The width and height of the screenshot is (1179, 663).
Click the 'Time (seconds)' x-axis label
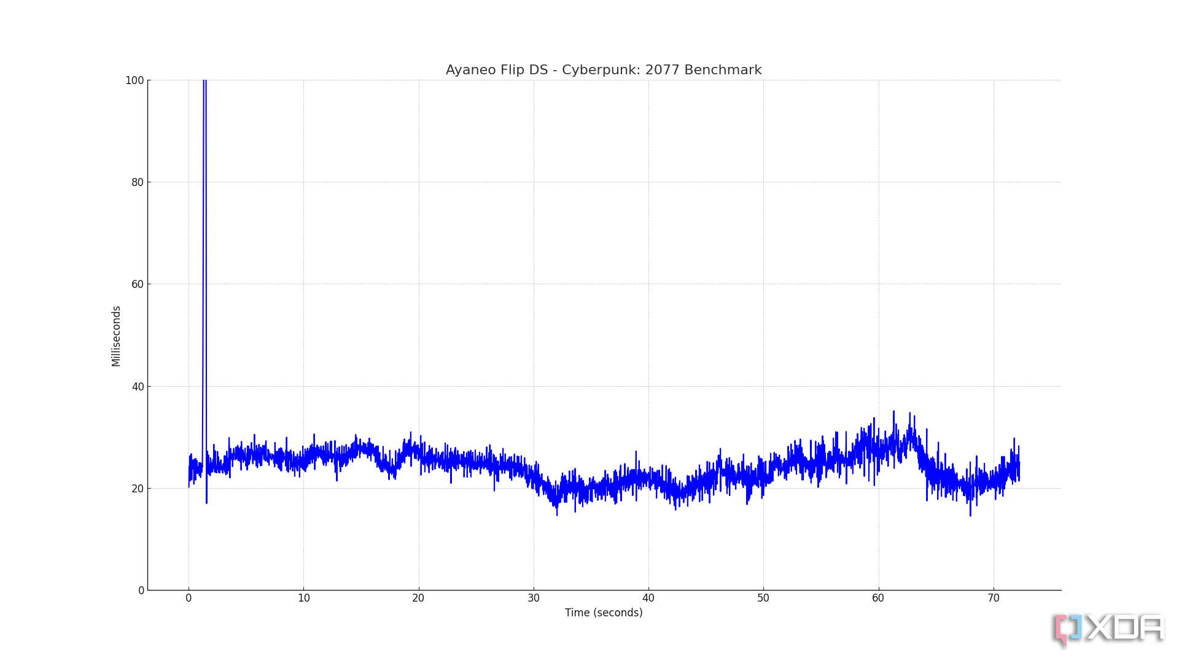pos(604,613)
